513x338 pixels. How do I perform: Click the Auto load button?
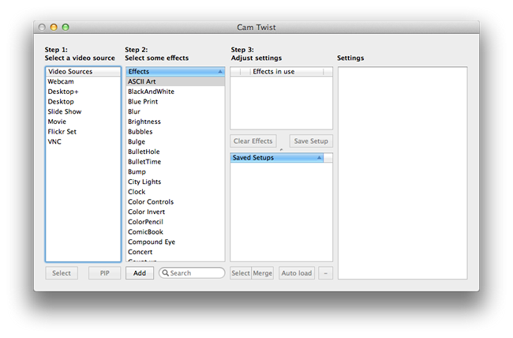pos(297,272)
